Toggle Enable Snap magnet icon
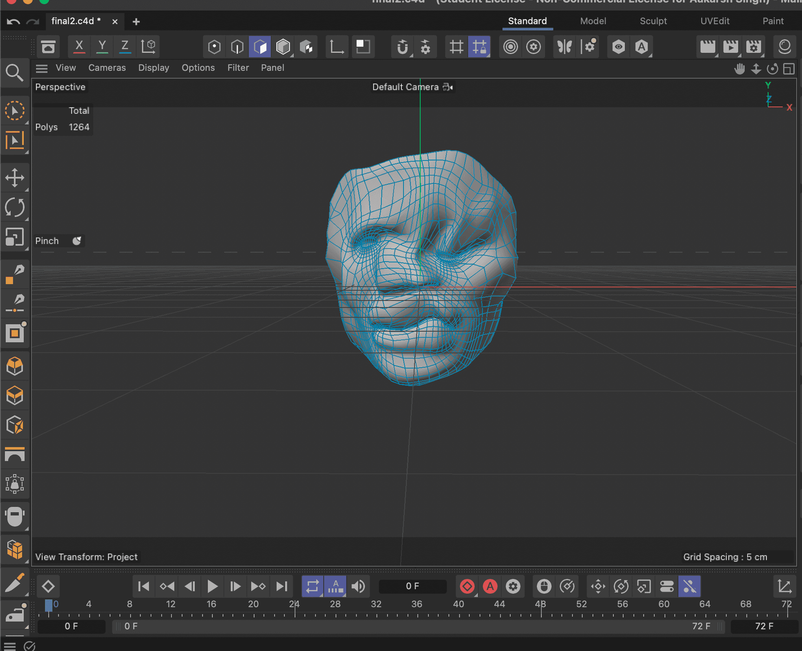The image size is (802, 651). (402, 47)
